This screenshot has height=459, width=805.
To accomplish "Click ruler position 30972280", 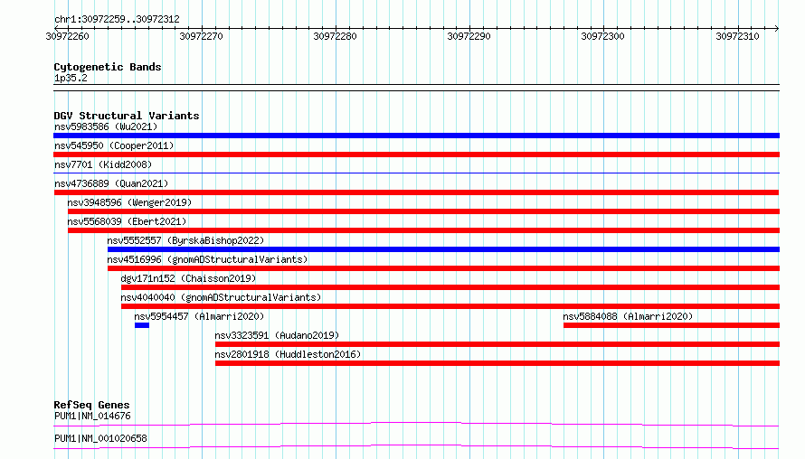I will click(x=336, y=36).
